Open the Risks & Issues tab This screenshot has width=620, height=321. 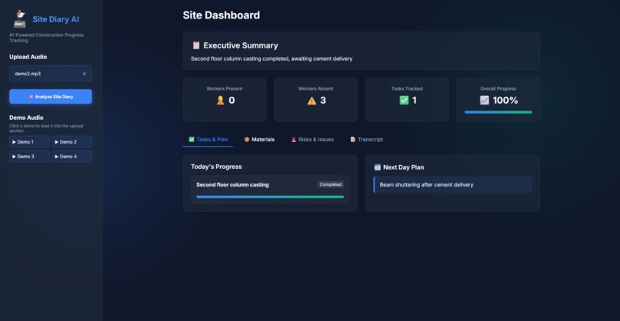coord(312,139)
